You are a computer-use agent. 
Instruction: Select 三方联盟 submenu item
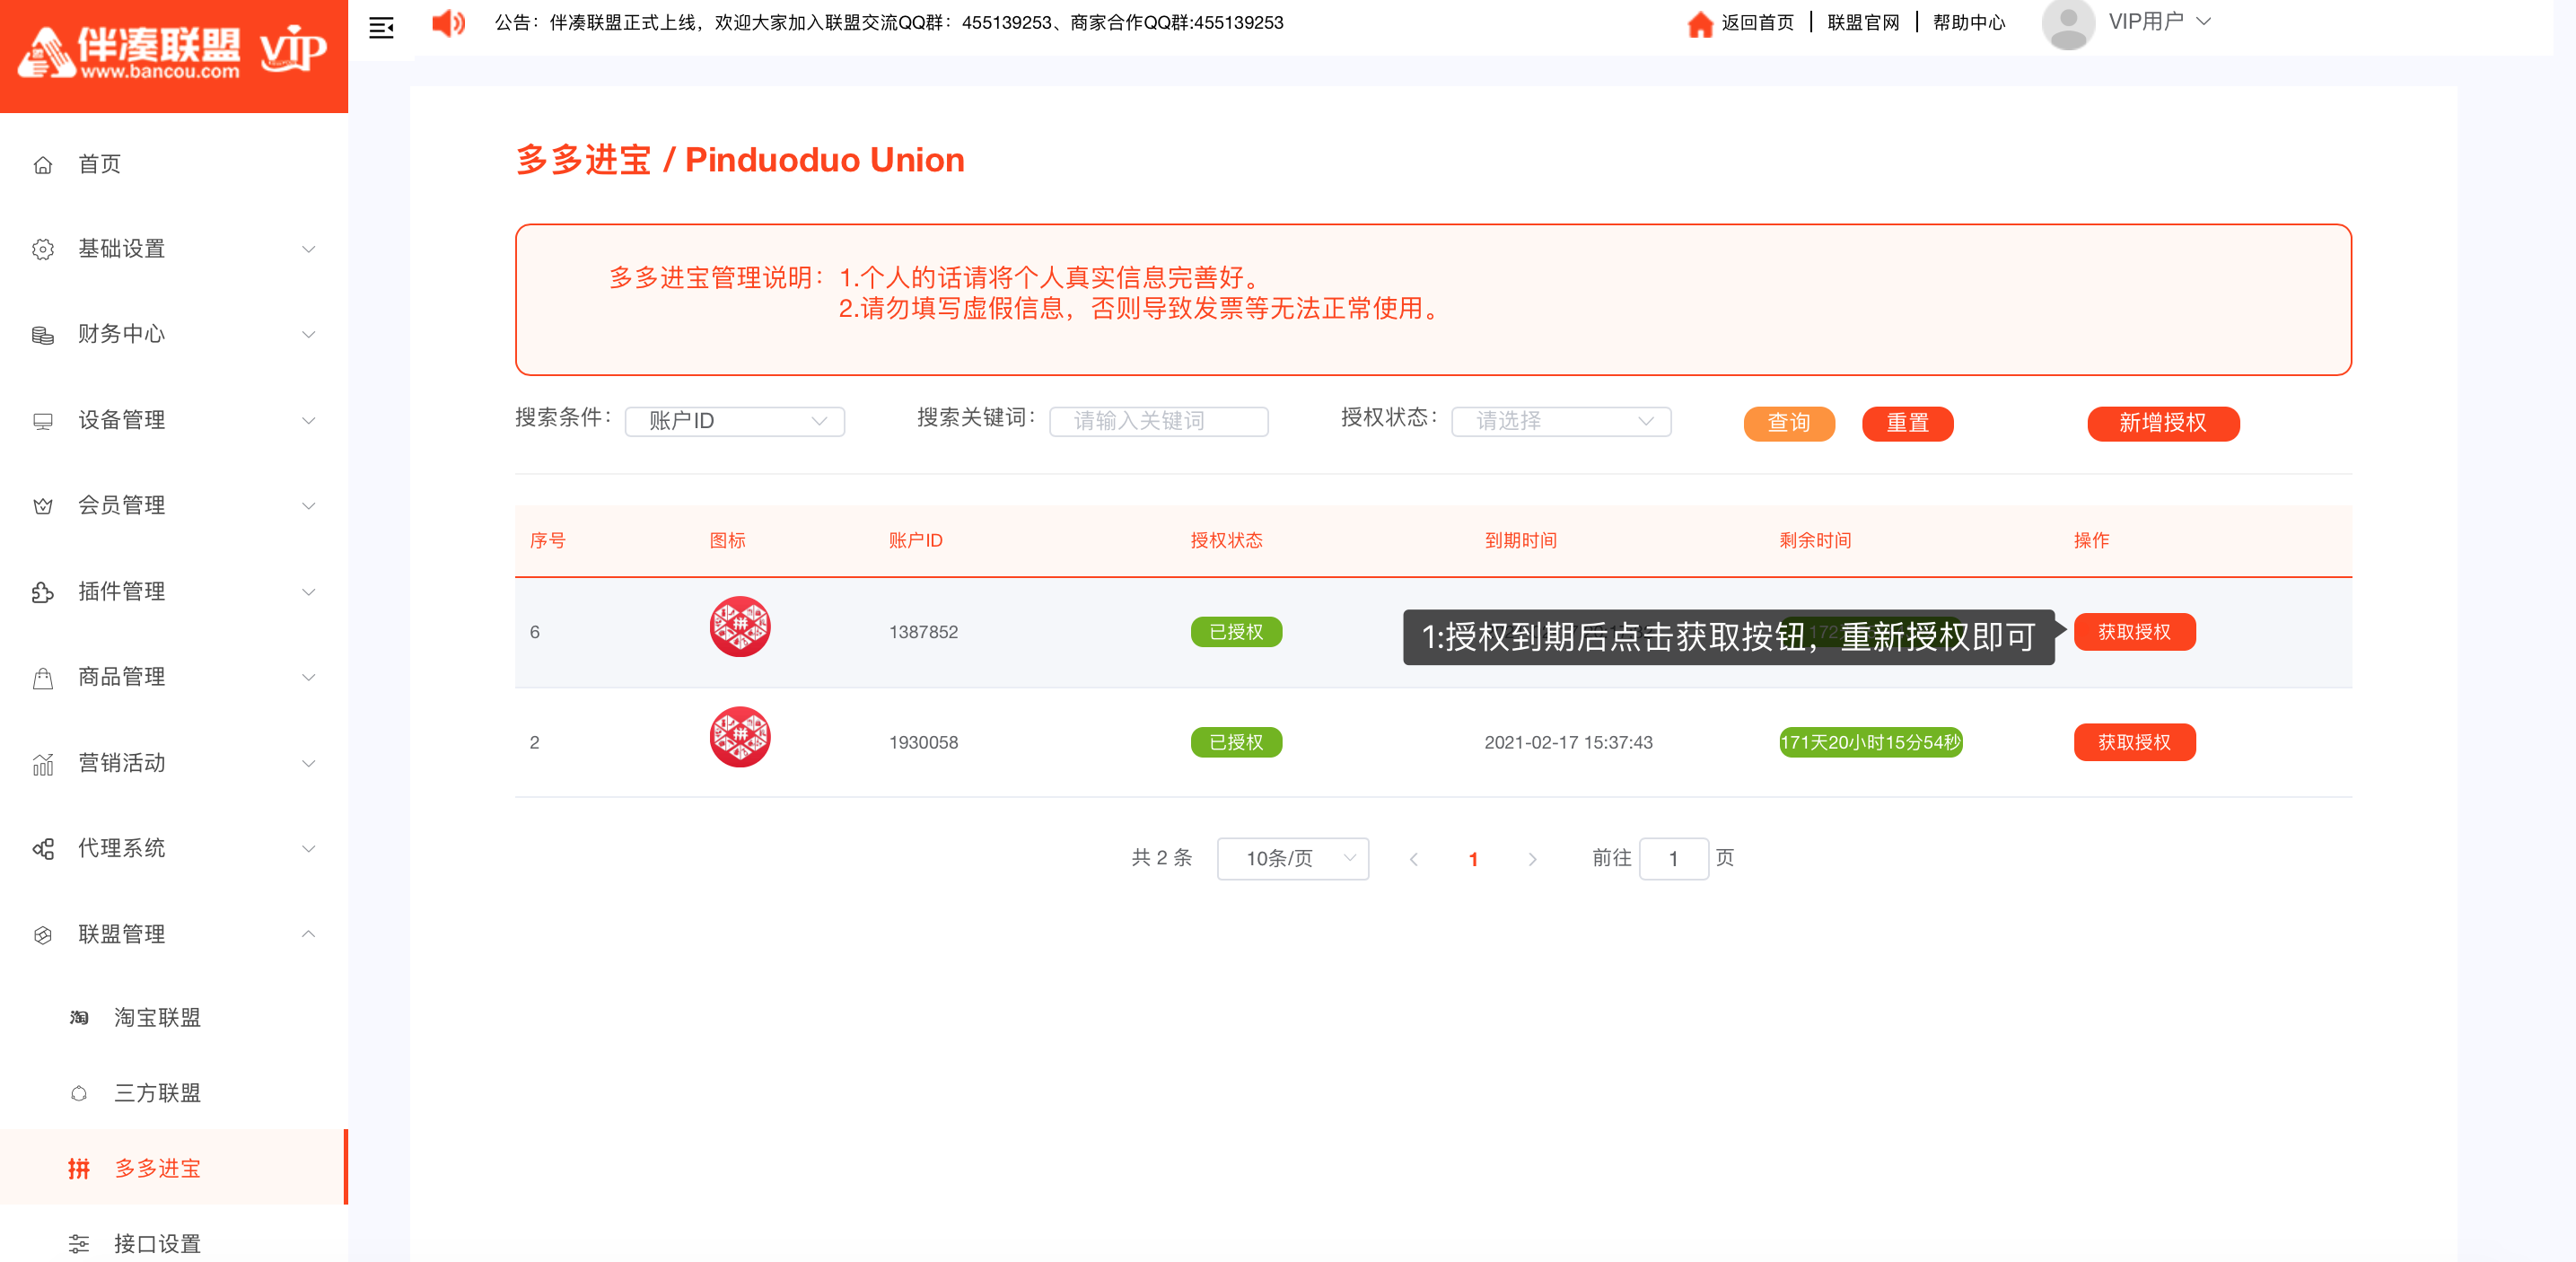(x=174, y=1092)
